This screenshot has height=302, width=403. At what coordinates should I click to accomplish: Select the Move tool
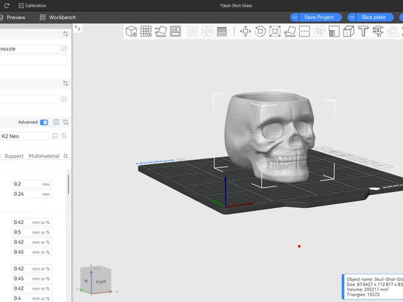click(x=246, y=31)
